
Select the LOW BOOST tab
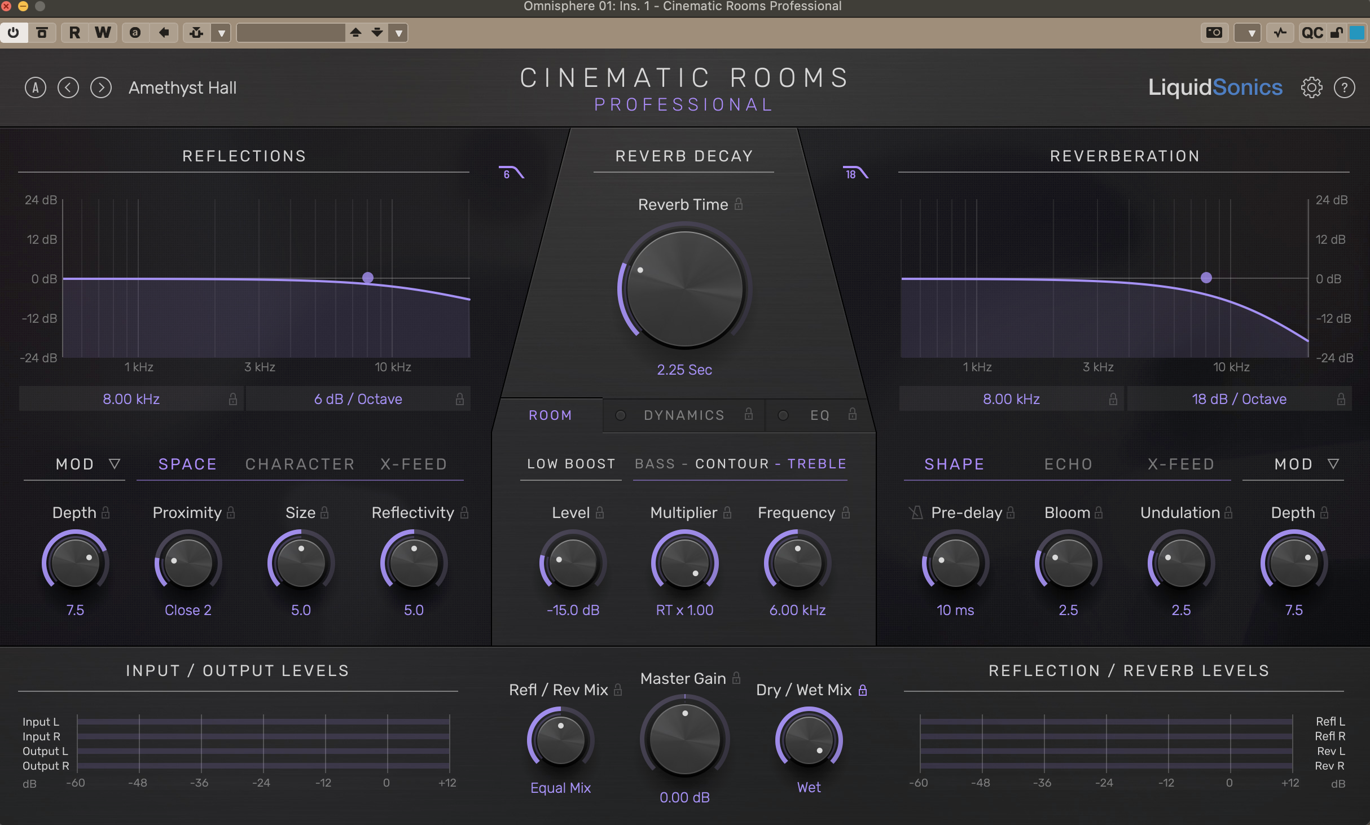(x=571, y=464)
